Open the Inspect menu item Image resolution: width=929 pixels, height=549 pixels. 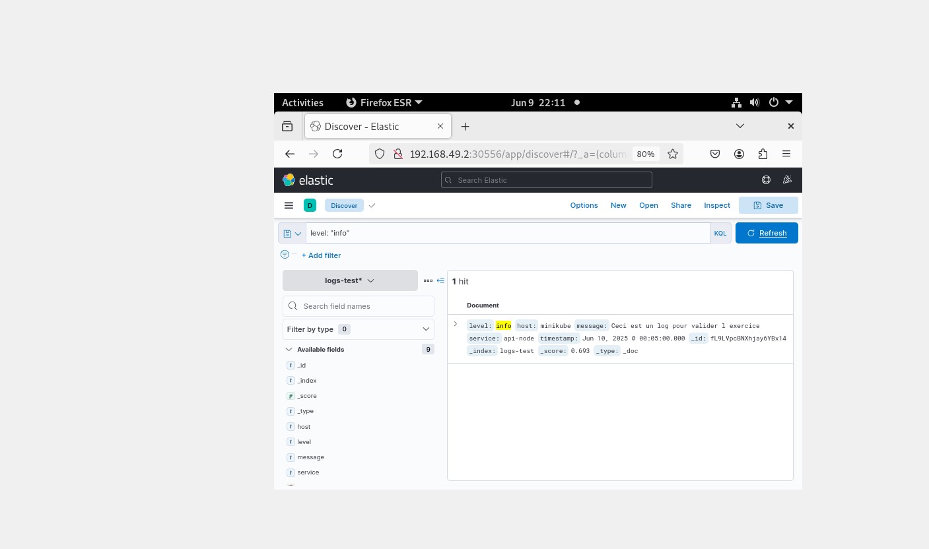716,205
